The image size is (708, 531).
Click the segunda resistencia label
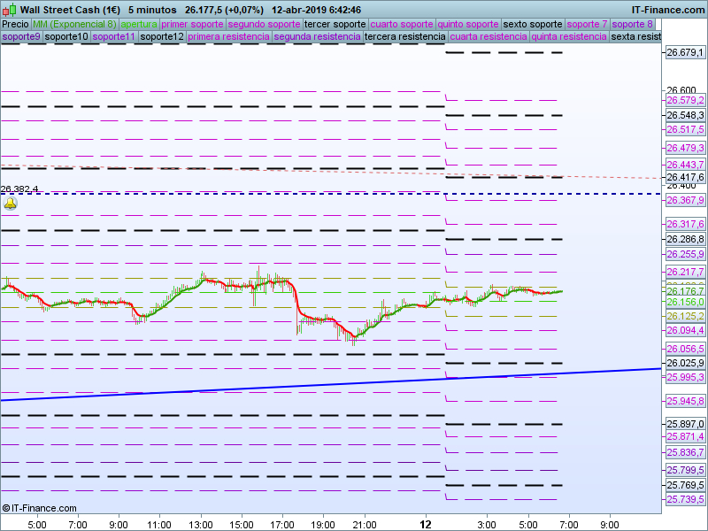[x=317, y=36]
